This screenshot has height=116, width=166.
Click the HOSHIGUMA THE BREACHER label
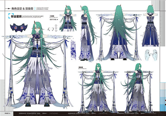pos(33,16)
